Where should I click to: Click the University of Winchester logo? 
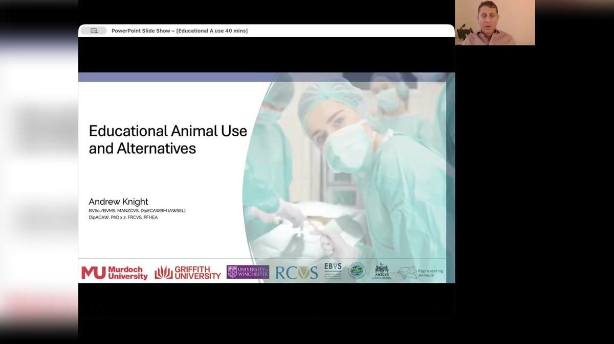[248, 272]
